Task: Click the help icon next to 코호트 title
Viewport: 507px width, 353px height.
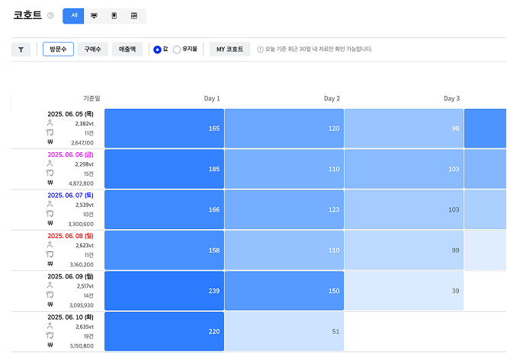Action: tap(50, 15)
